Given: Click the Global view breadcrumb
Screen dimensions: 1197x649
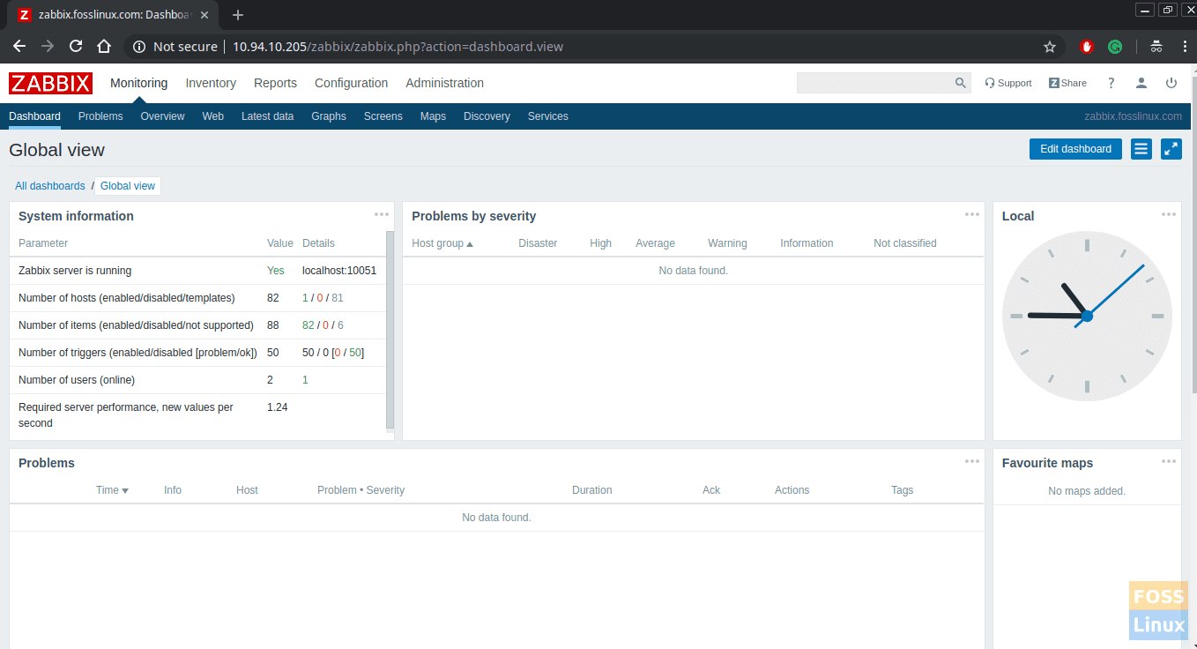Looking at the screenshot, I should (x=128, y=186).
